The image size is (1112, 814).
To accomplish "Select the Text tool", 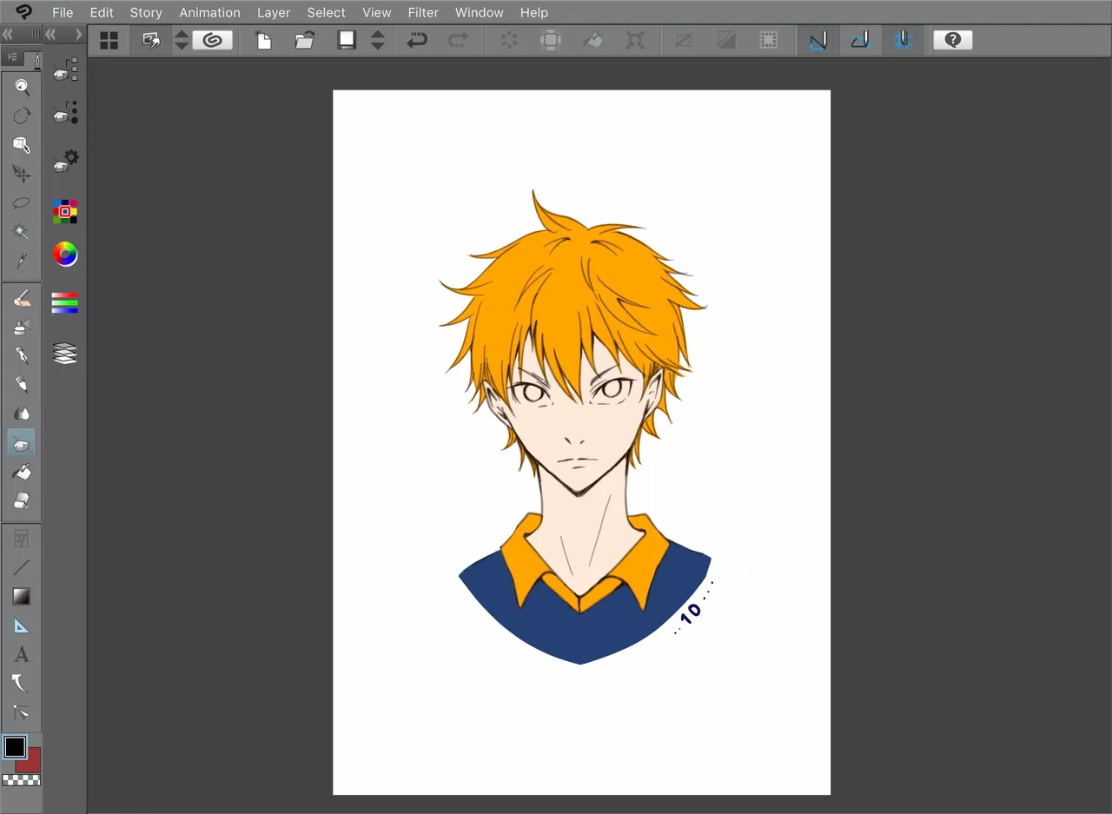I will tap(22, 654).
